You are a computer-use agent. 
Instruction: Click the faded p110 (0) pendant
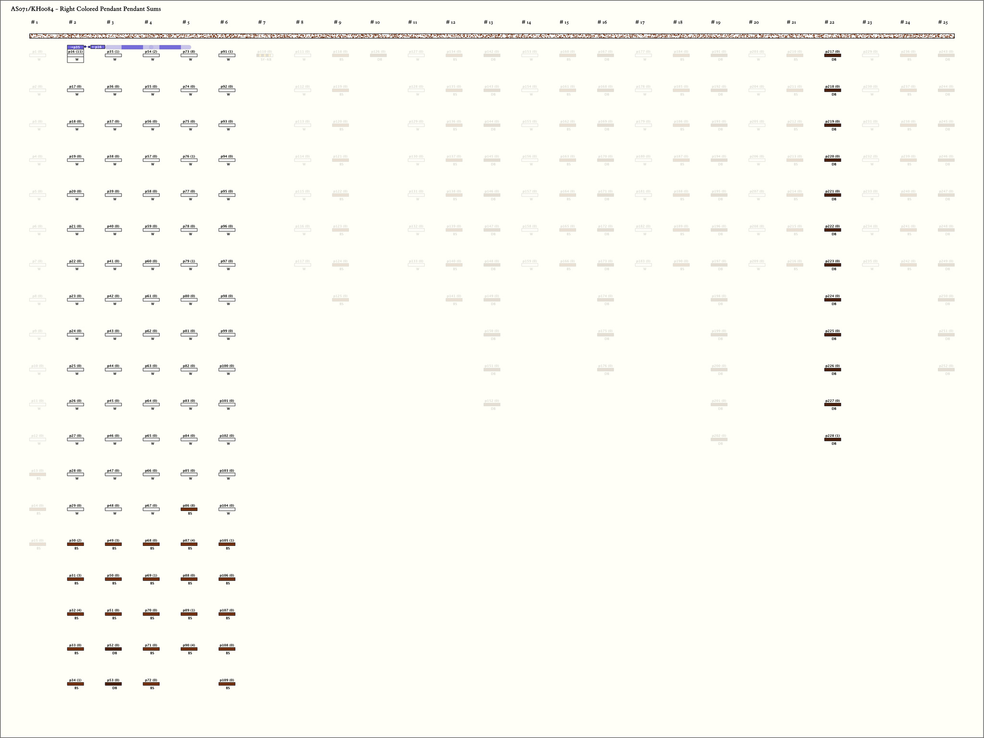click(x=265, y=55)
